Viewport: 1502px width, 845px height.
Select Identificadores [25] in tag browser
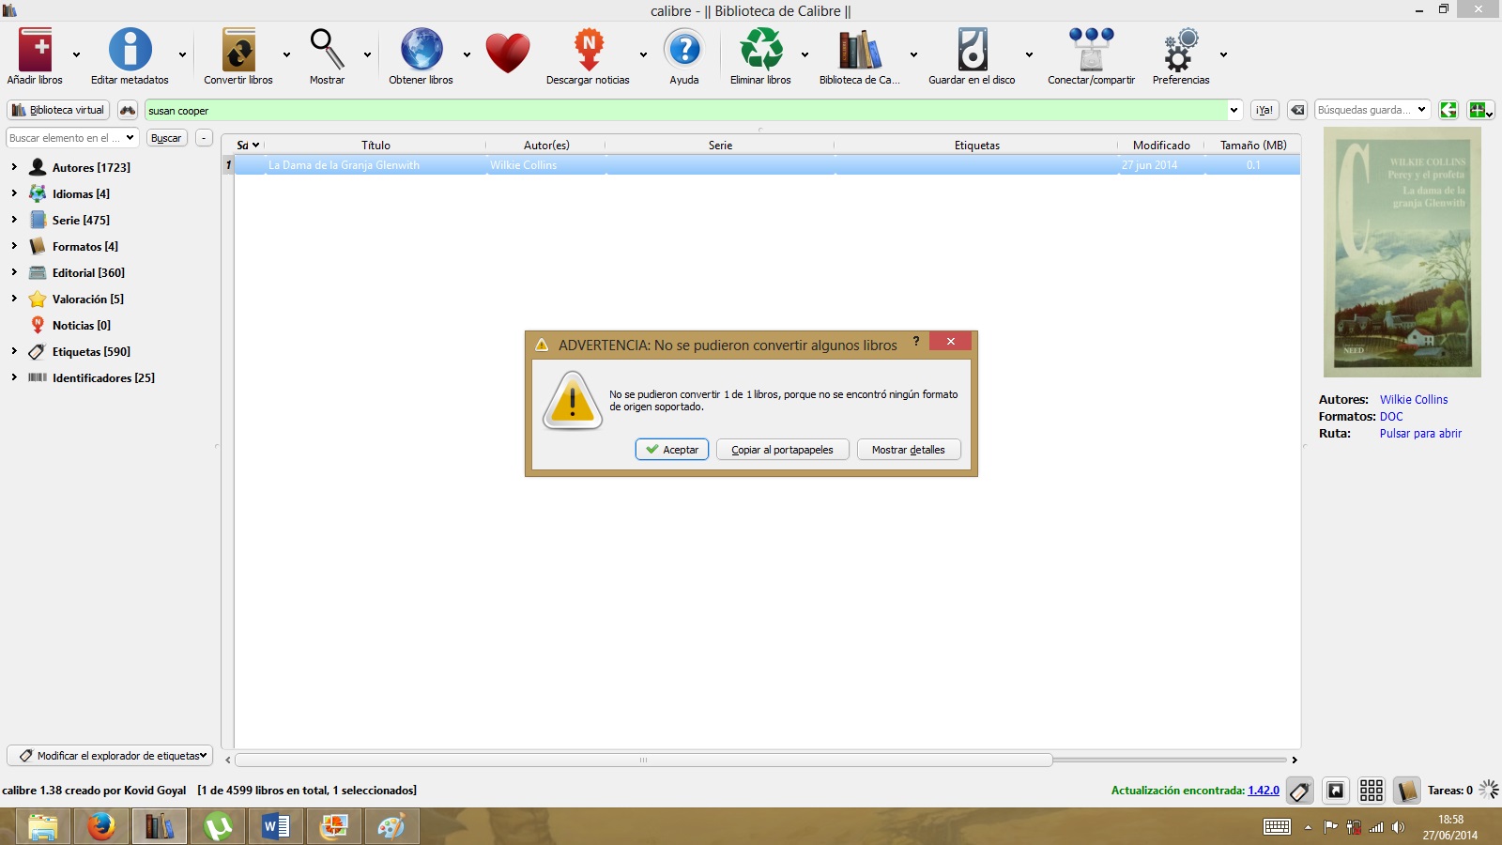(103, 377)
